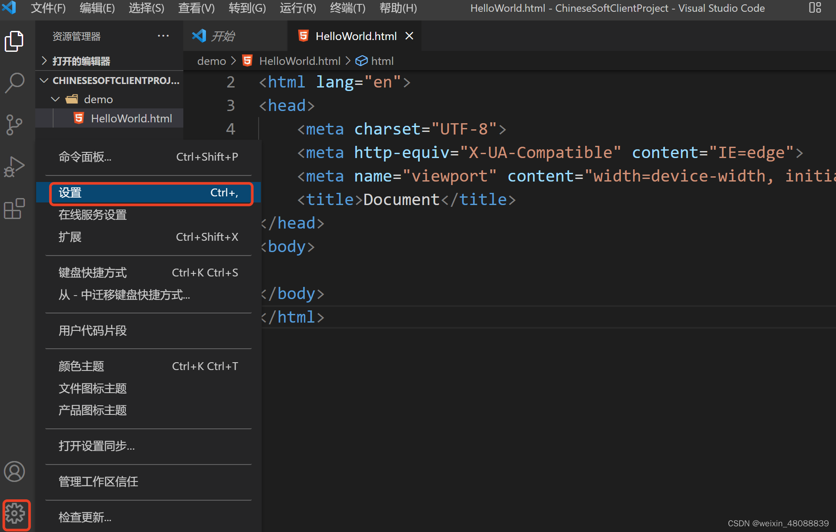Open the Explorer view in activity bar
Screen dimensions: 836x532
(14, 41)
